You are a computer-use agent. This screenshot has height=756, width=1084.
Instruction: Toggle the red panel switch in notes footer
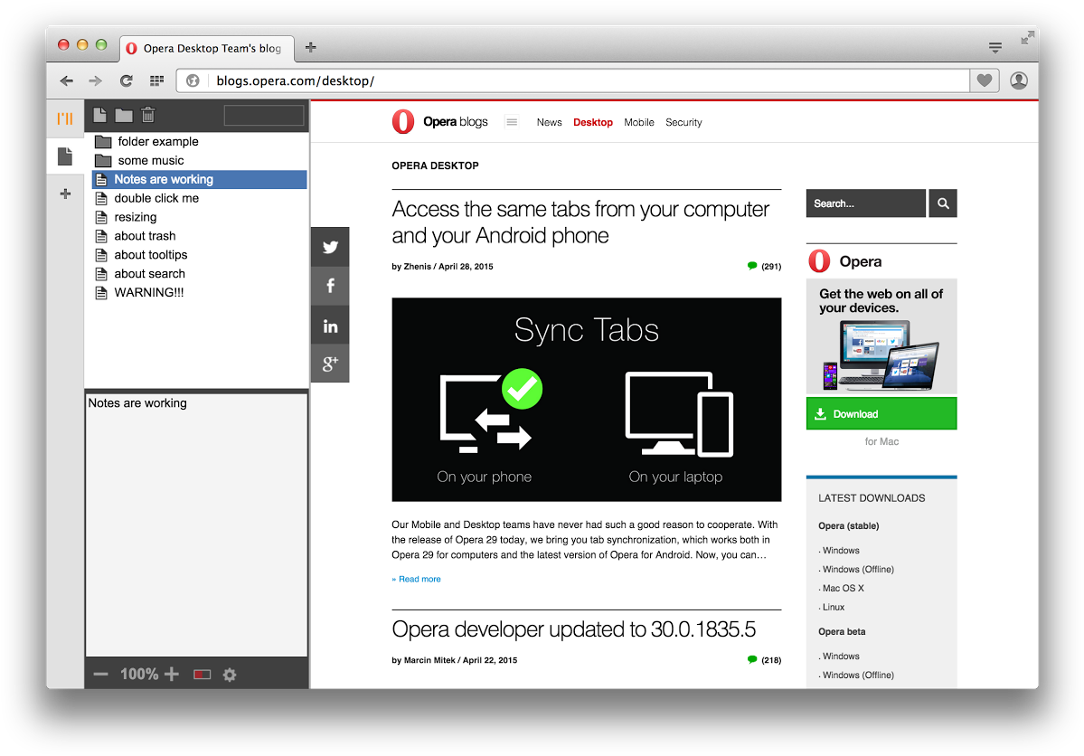[x=202, y=675]
